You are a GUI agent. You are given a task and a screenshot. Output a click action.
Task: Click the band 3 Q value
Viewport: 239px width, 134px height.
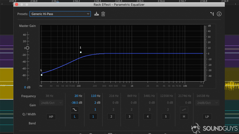[x=131, y=109]
